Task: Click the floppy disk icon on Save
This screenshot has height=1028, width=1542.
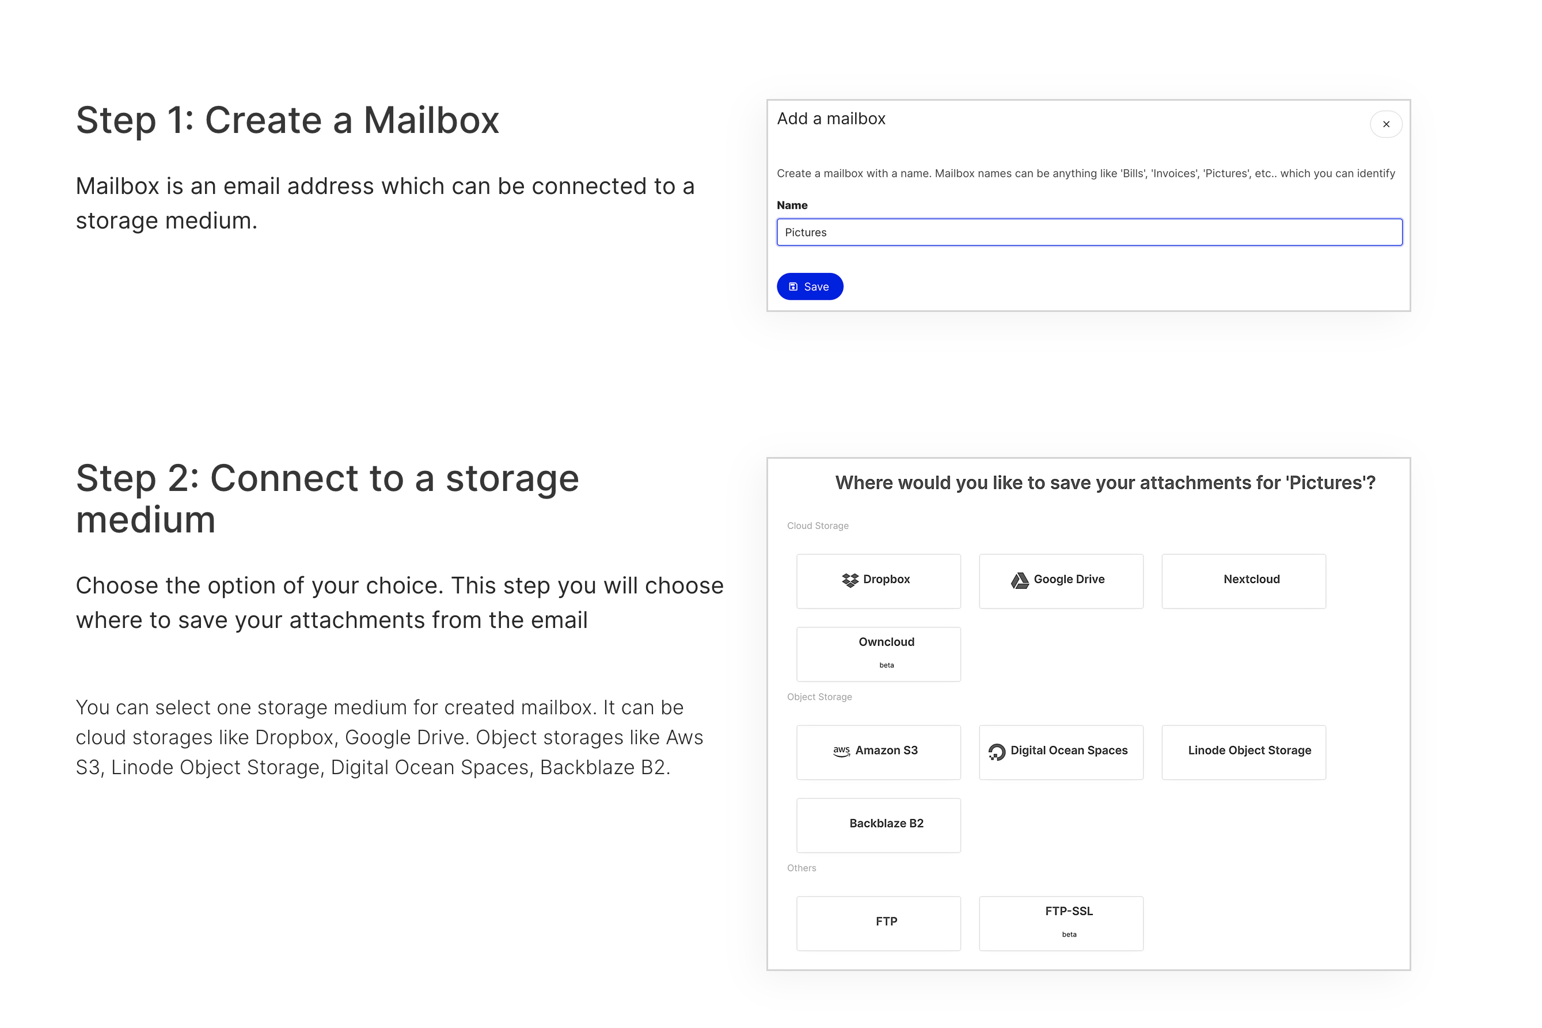Action: click(793, 287)
